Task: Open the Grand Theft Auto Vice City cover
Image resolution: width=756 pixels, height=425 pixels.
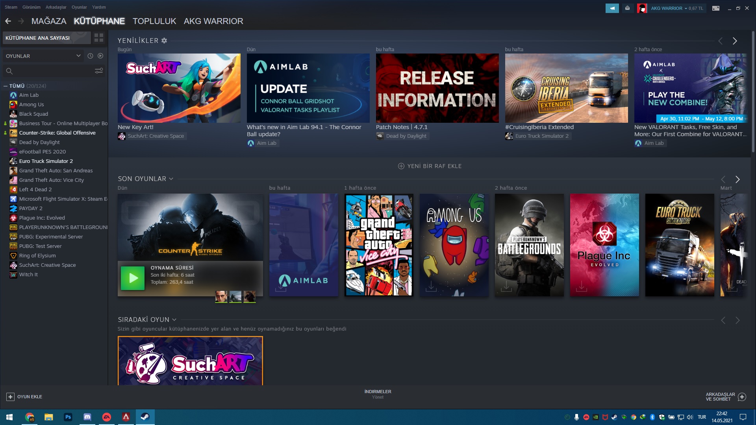Action: 379,245
